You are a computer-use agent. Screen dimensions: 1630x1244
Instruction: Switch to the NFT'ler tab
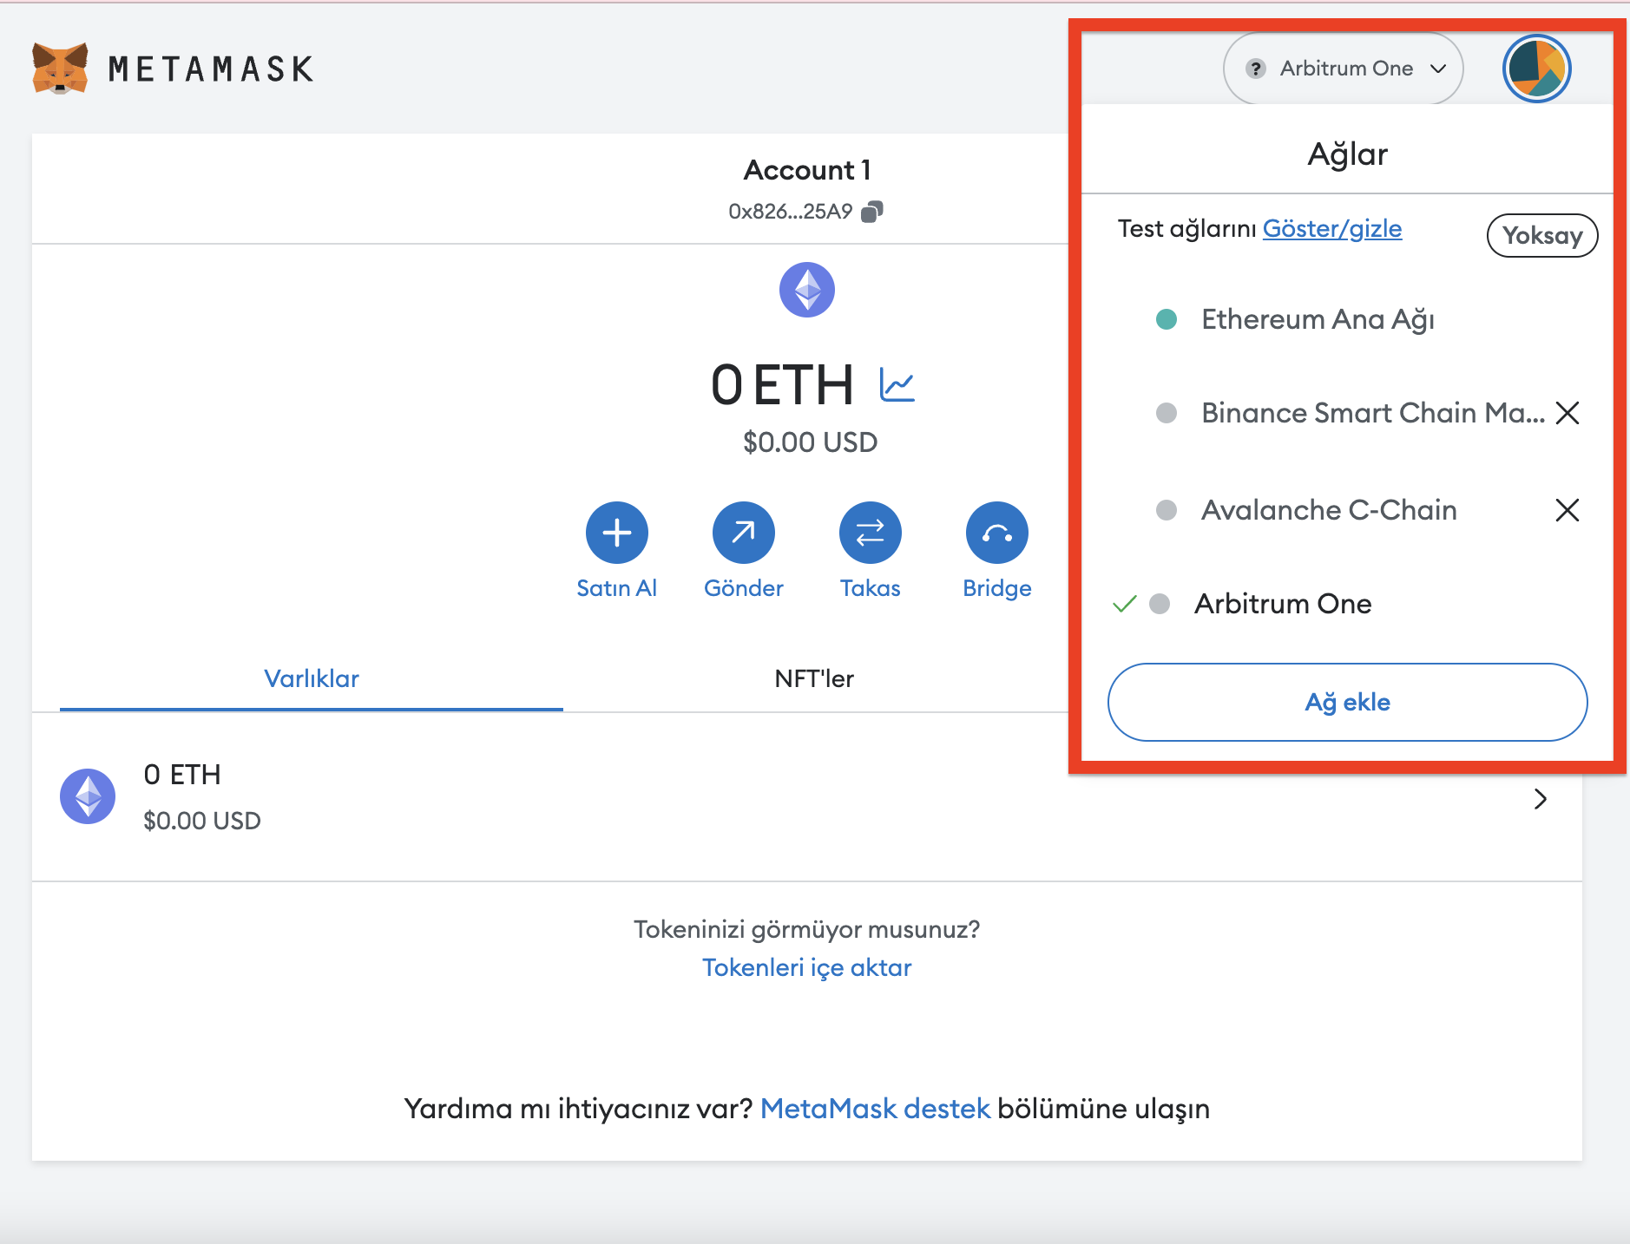click(x=814, y=678)
